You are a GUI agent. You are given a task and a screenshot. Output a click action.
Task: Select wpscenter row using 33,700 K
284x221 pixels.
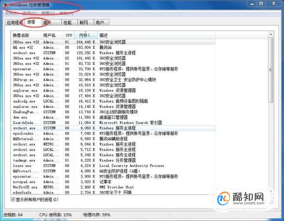click(x=113, y=69)
